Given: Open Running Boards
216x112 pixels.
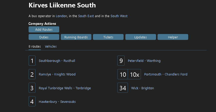Looking at the screenshot, I should [x=76, y=37].
